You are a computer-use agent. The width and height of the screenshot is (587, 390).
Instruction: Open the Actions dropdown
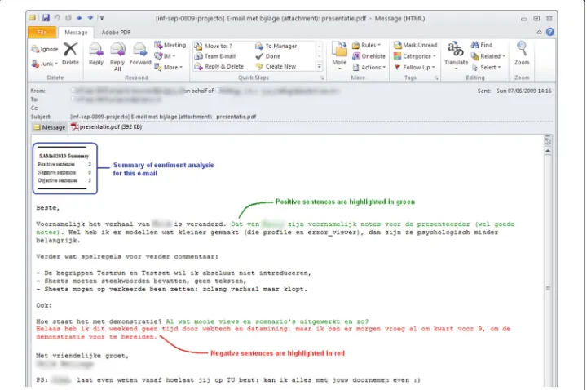point(369,68)
